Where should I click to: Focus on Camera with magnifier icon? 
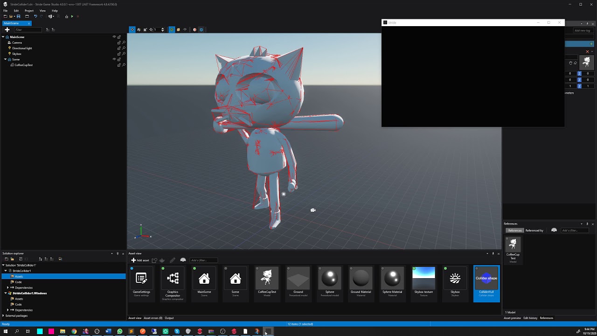tap(124, 42)
